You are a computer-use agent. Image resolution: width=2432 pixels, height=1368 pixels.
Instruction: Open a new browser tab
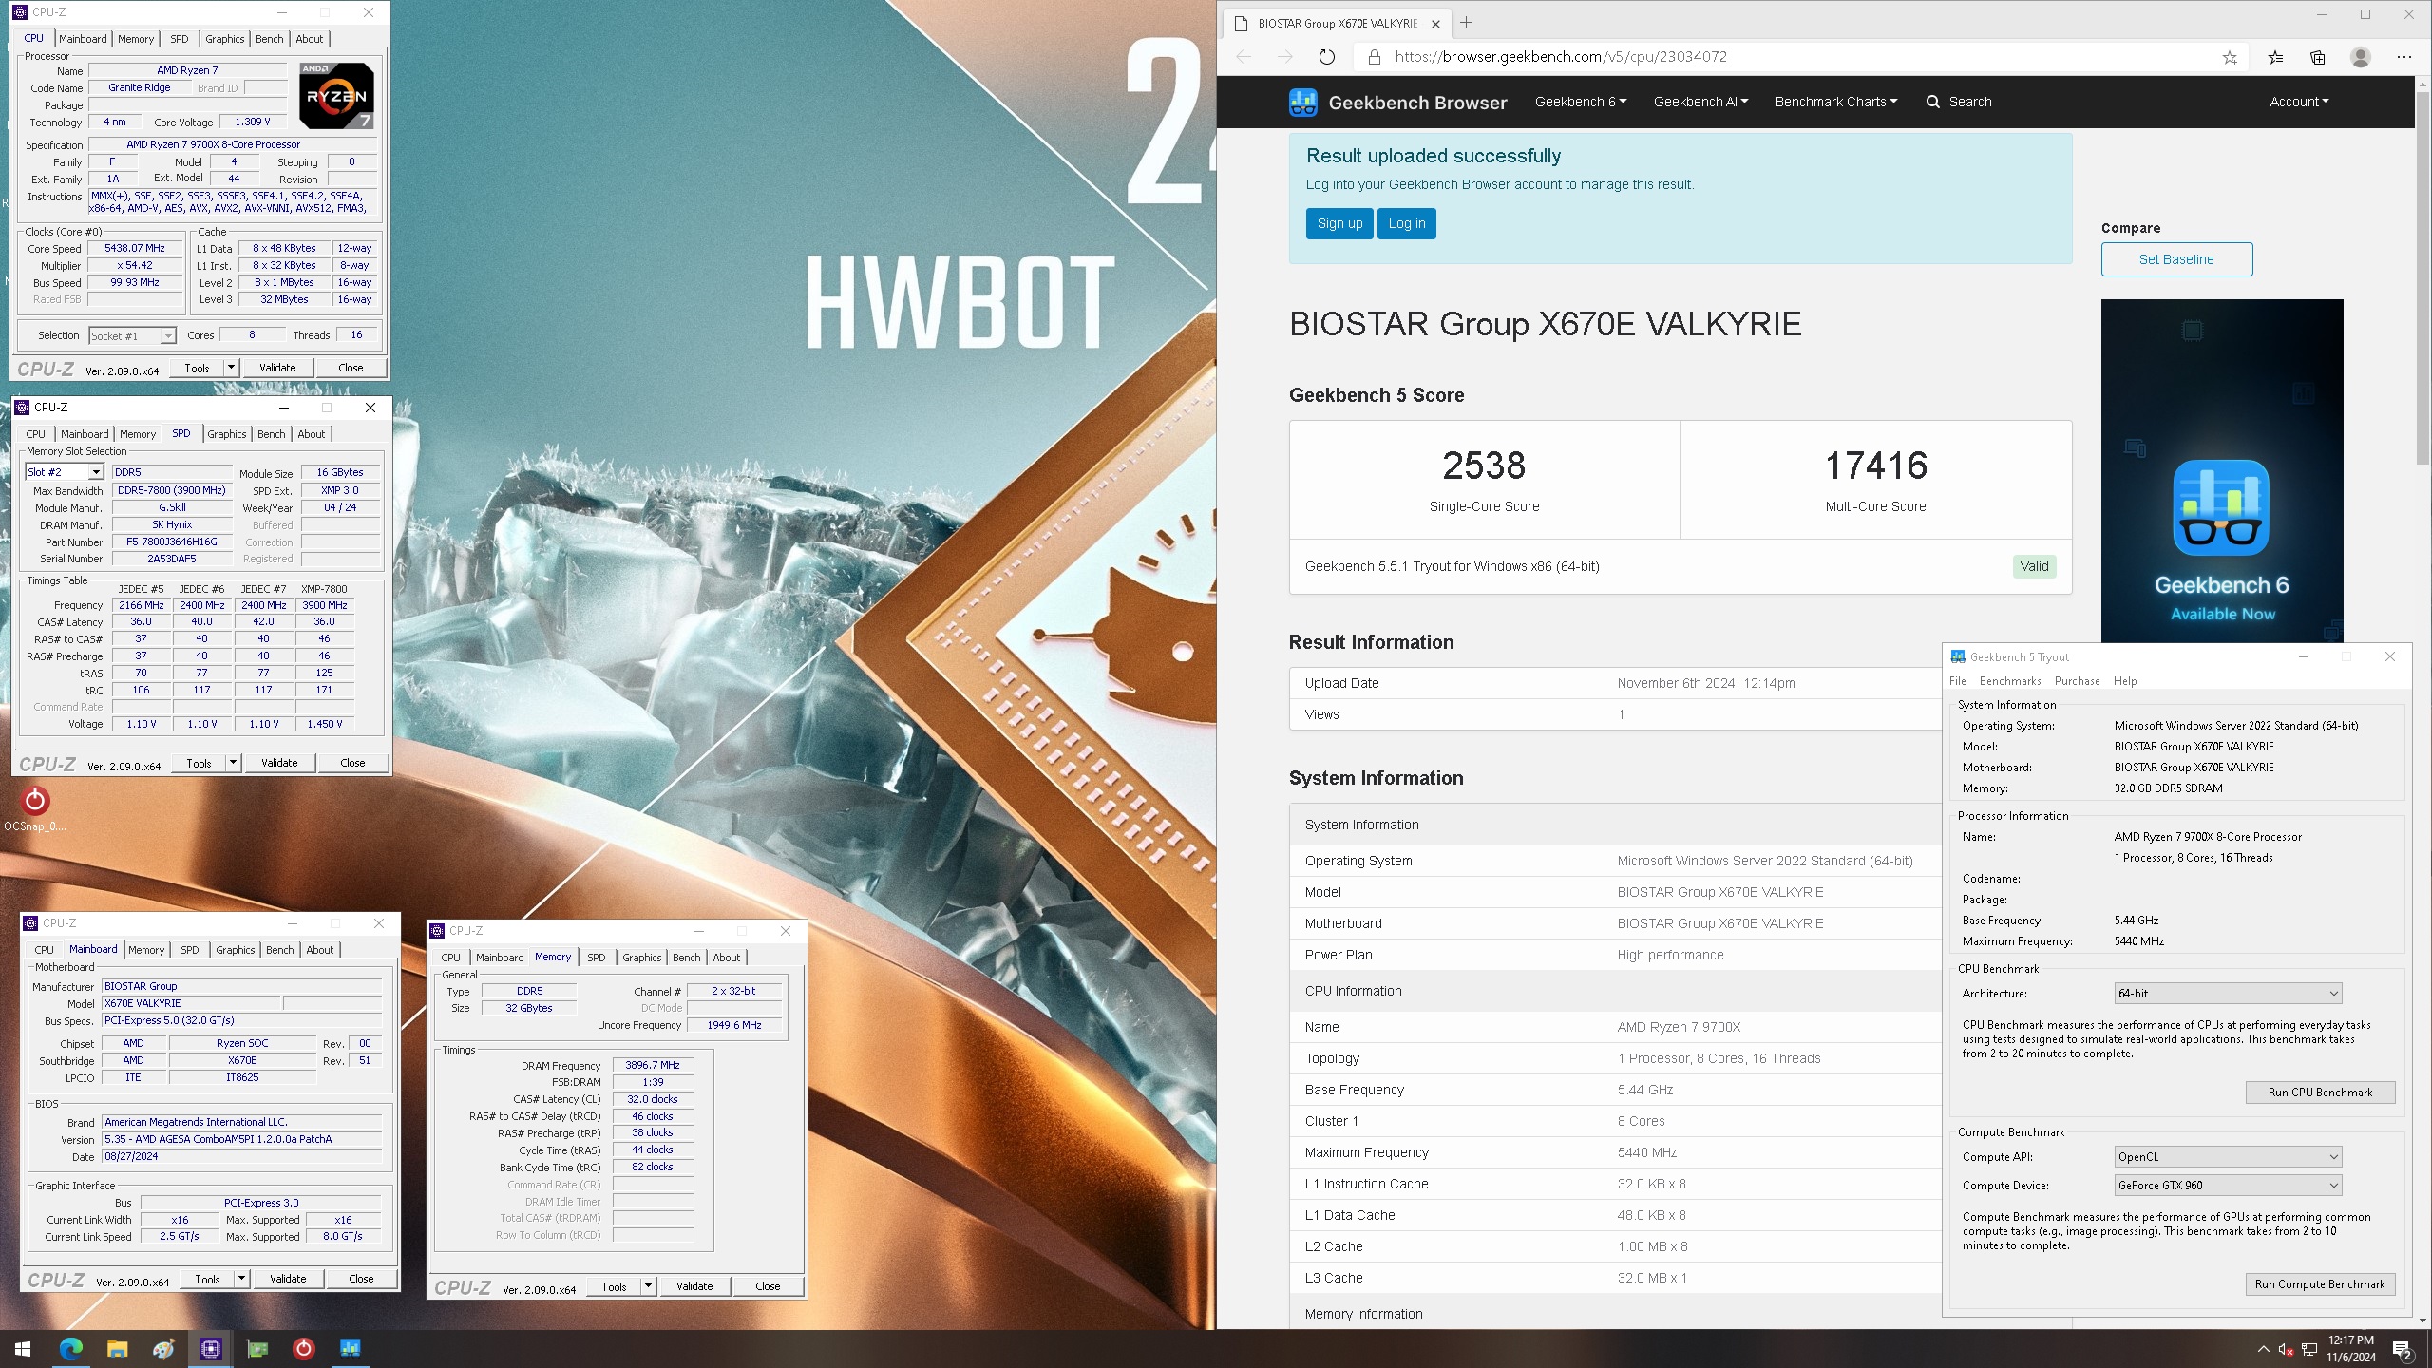[1466, 23]
